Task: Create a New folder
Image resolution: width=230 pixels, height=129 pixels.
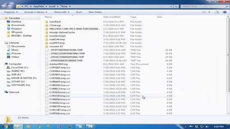Action: tap(95, 12)
